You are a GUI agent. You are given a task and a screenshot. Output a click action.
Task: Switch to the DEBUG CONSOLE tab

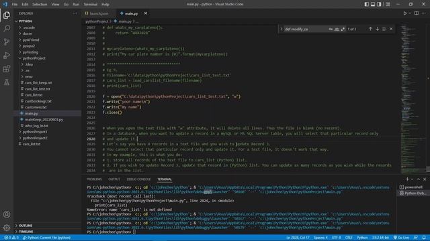point(138,179)
